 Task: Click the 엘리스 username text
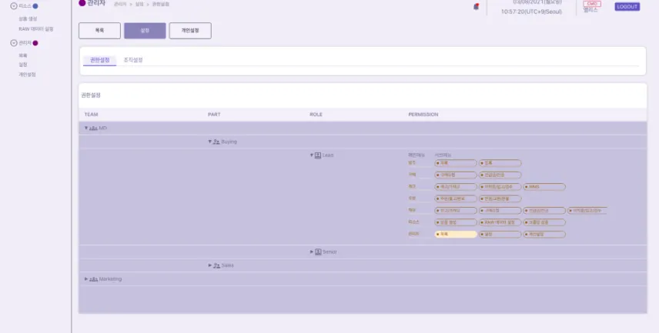[x=590, y=10]
